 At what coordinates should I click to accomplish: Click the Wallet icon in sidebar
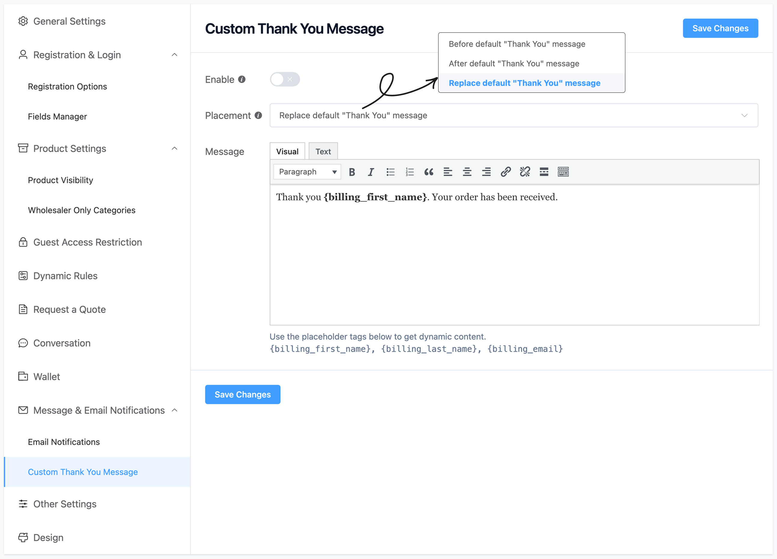click(23, 376)
